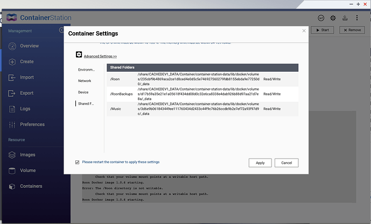Switch to the Device settings tab
Image resolution: width=371 pixels, height=224 pixels.
coord(83,92)
